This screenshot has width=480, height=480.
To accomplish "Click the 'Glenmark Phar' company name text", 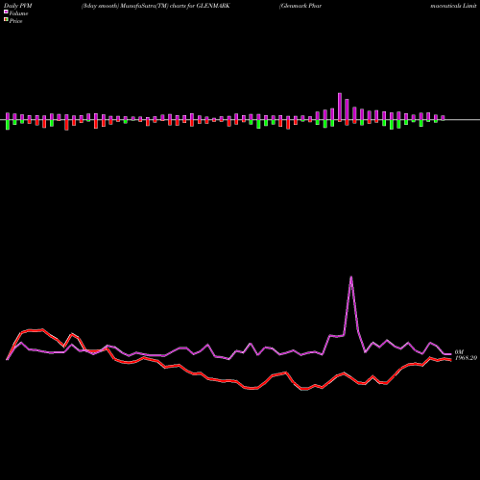I will [x=300, y=6].
